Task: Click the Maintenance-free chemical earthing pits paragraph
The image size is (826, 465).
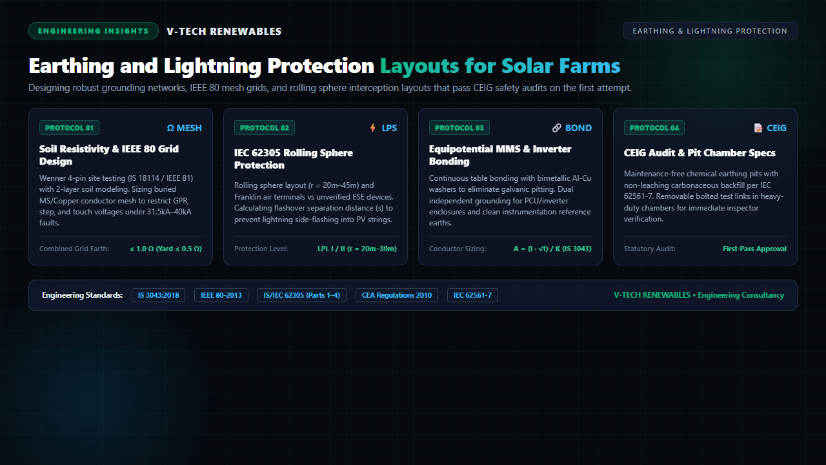Action: pyautogui.click(x=705, y=196)
